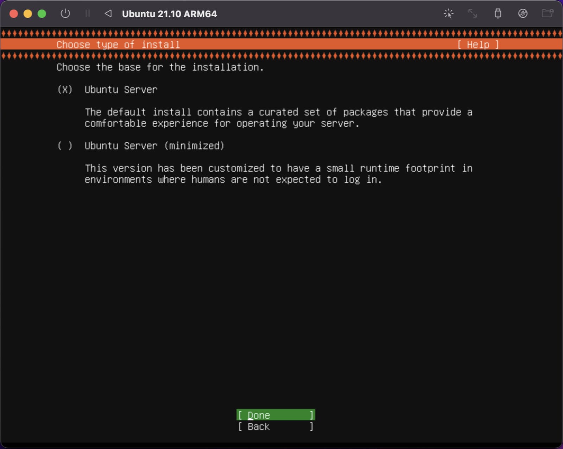Maximize the VM window with green button
The image size is (563, 449).
click(x=42, y=14)
